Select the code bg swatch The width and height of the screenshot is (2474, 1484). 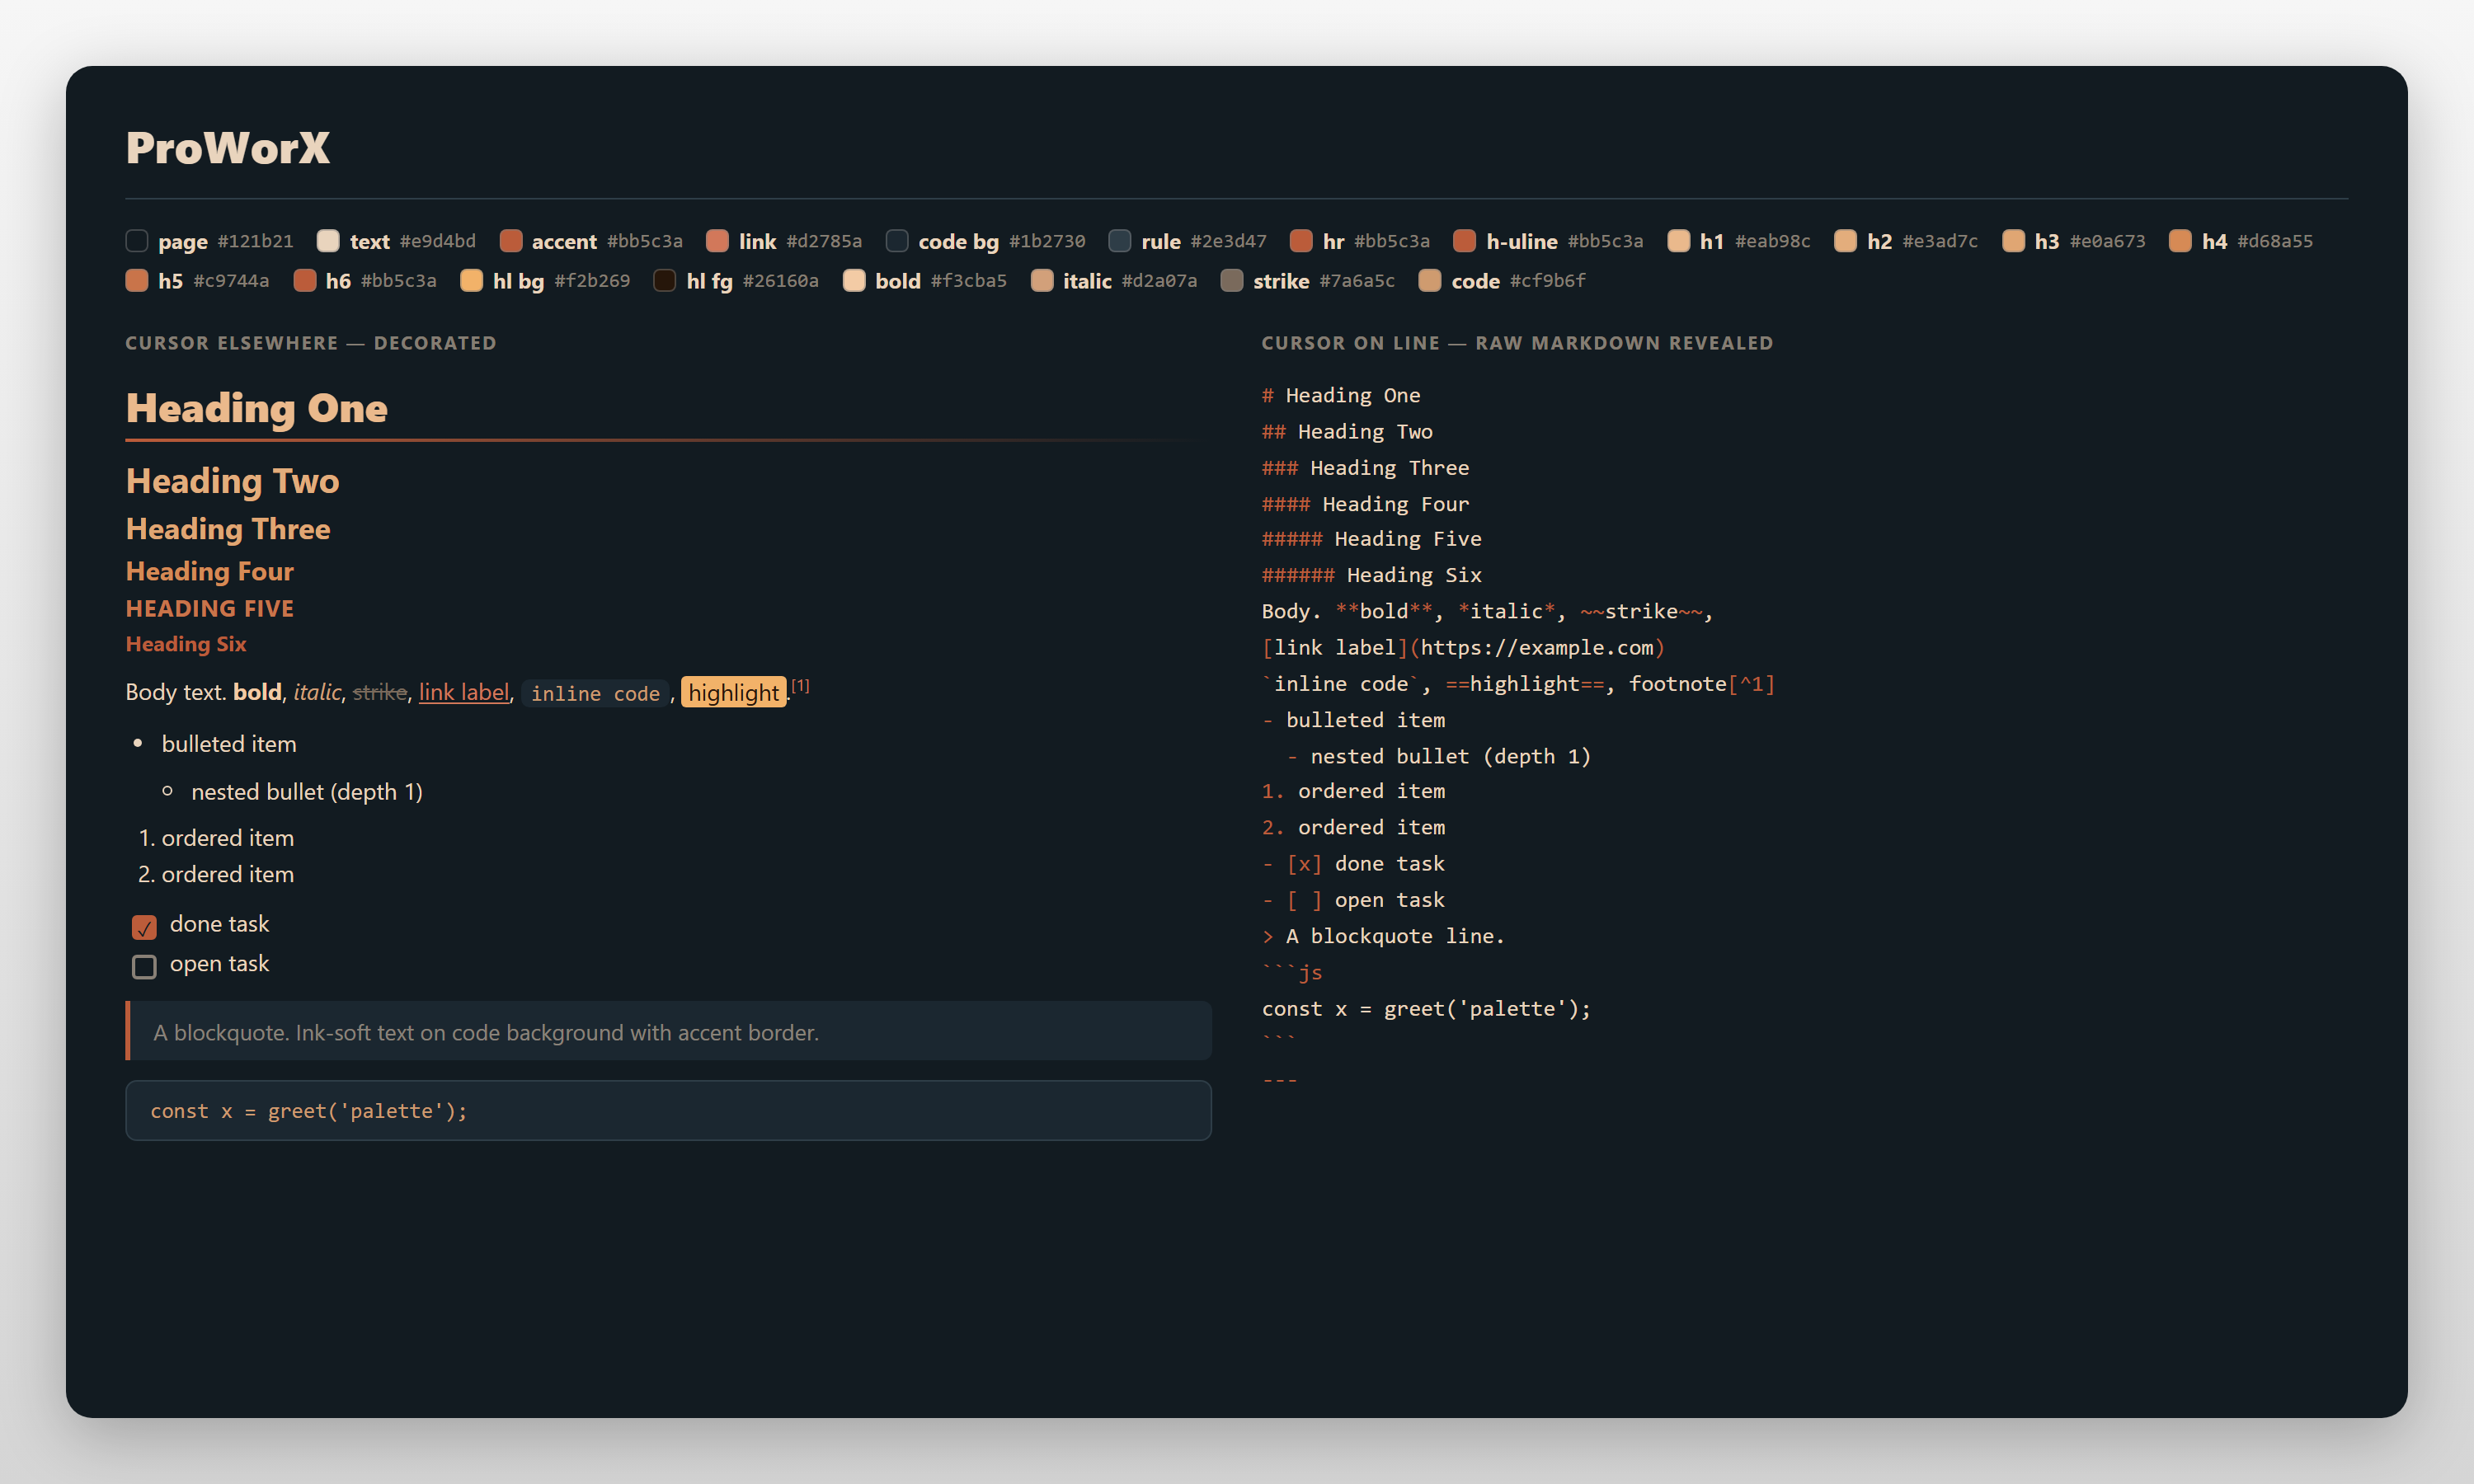coord(897,241)
